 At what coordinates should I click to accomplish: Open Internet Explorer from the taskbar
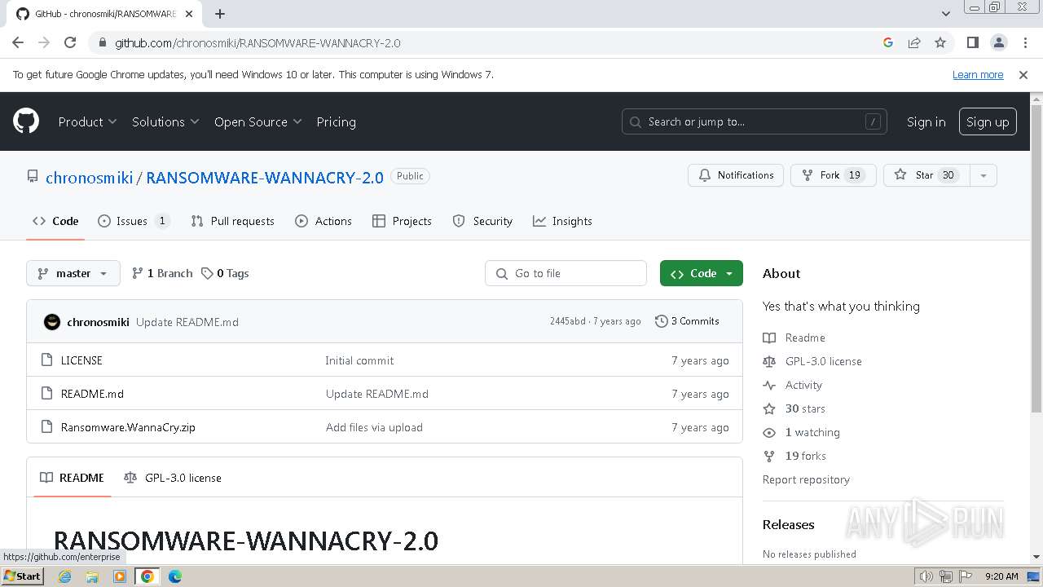tap(65, 576)
